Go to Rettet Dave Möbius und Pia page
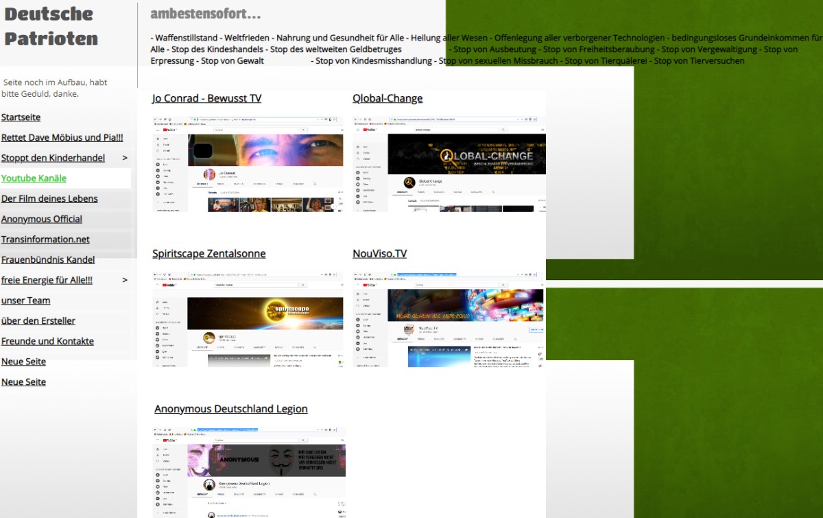The height and width of the screenshot is (518, 823). tap(62, 137)
